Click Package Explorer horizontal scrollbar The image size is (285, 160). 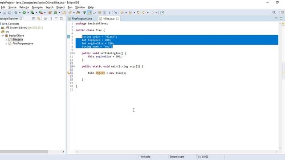click(x=24, y=152)
